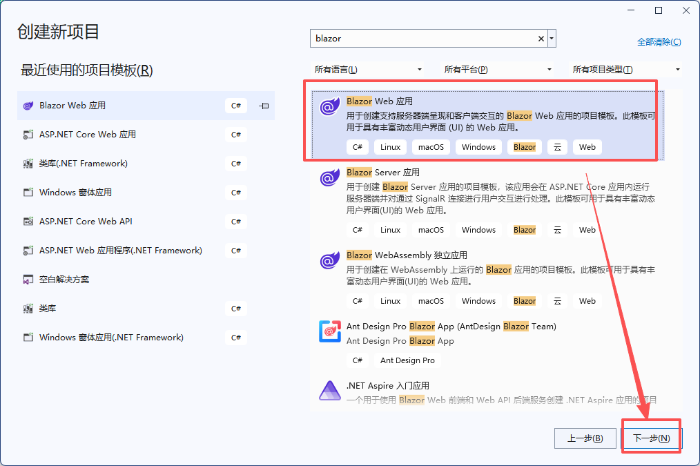The image size is (700, 466).
Task: Click the Ant Design Pro Blazor App icon
Action: [330, 331]
